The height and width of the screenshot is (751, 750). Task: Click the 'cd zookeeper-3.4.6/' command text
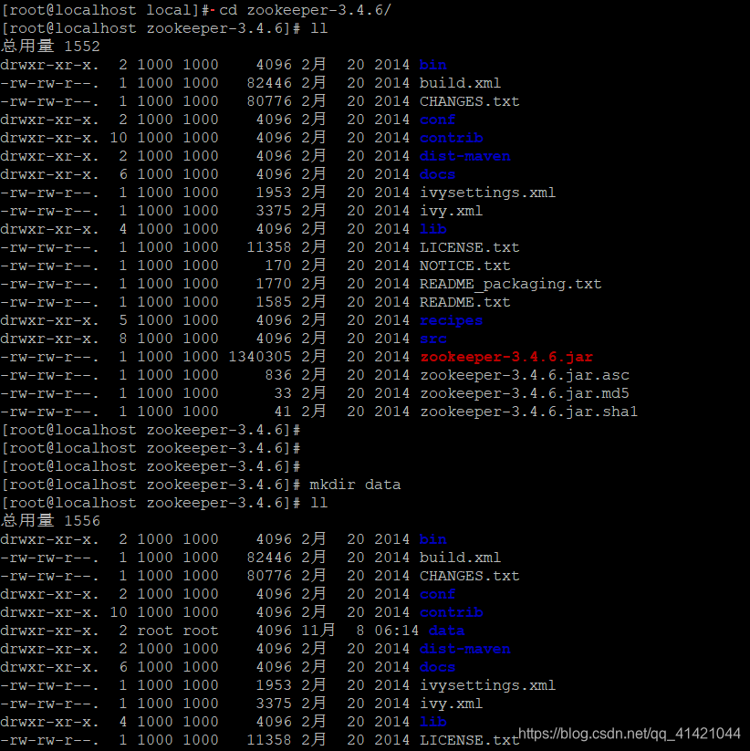point(305,10)
